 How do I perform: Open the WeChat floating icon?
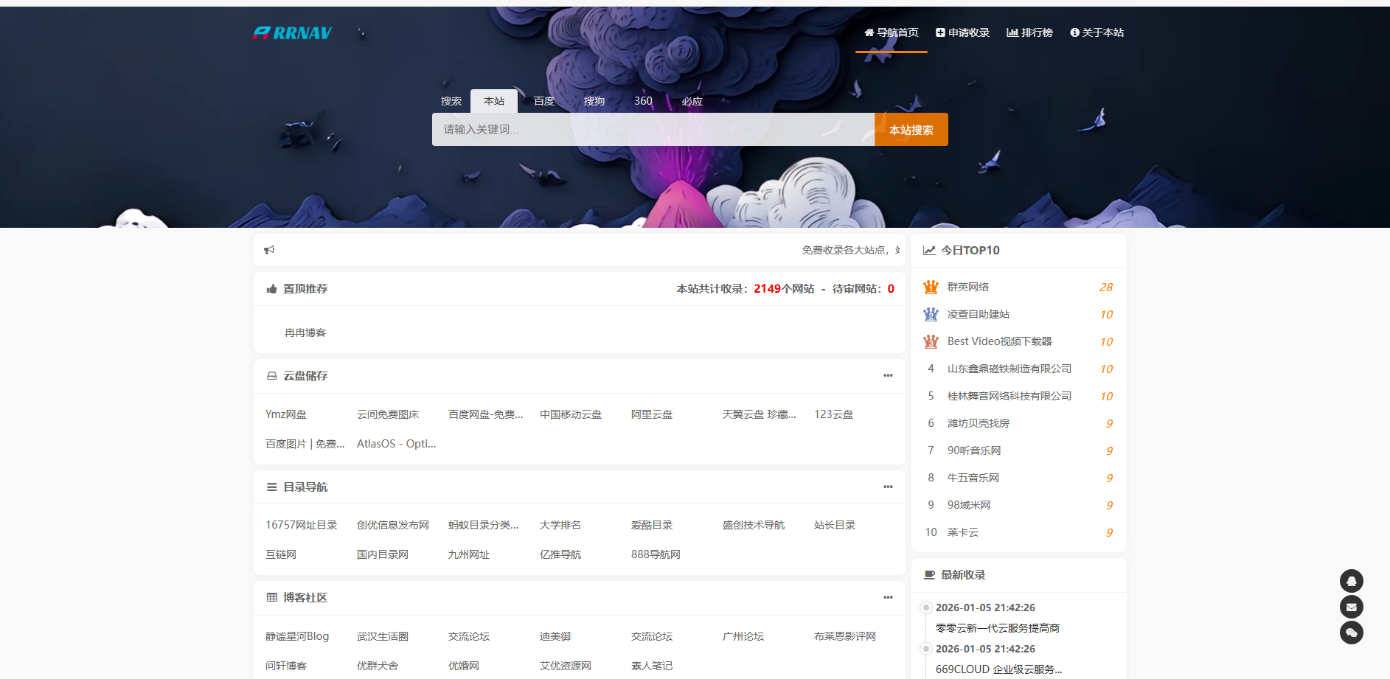(x=1351, y=633)
